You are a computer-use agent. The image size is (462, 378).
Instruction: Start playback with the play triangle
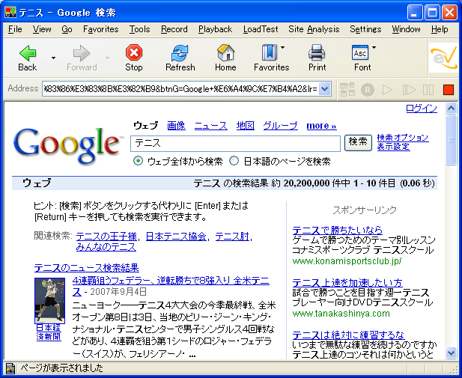pos(387,90)
